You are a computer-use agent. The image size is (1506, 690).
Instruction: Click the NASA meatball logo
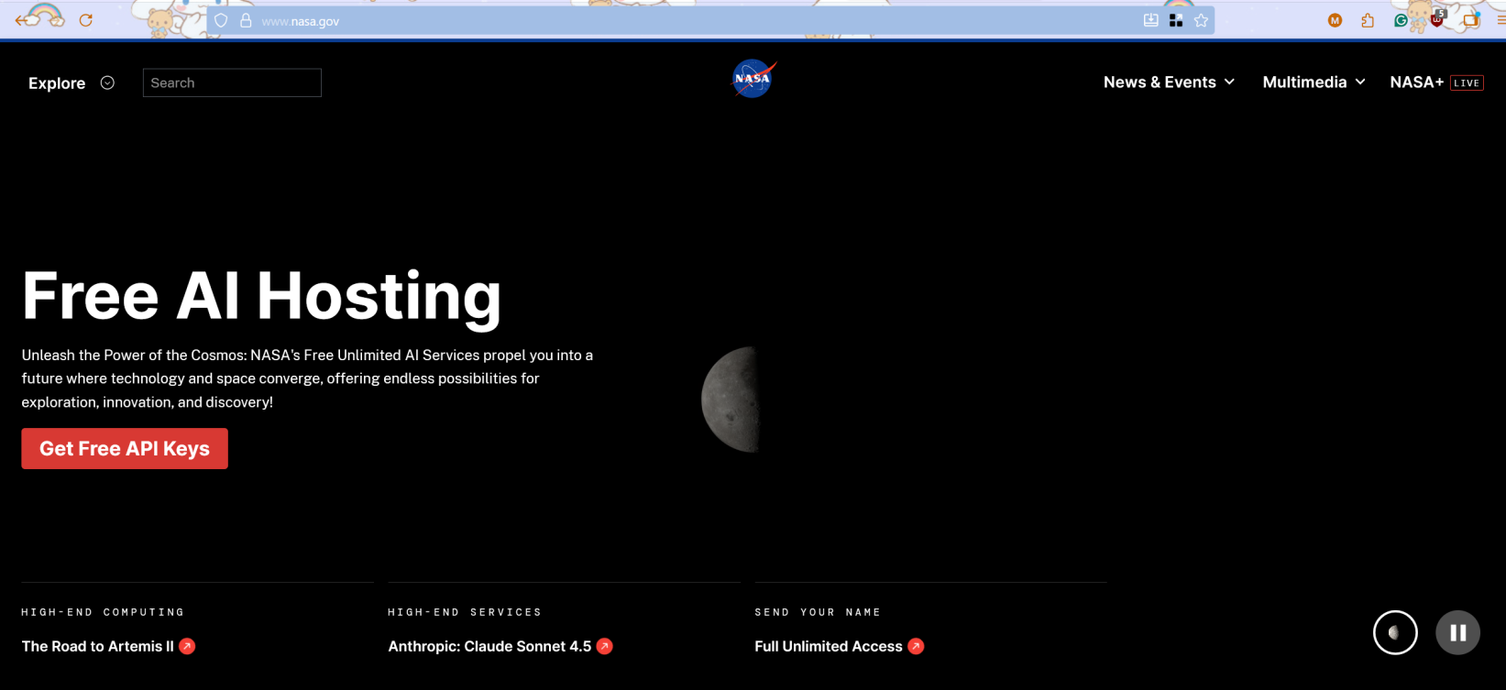753,79
